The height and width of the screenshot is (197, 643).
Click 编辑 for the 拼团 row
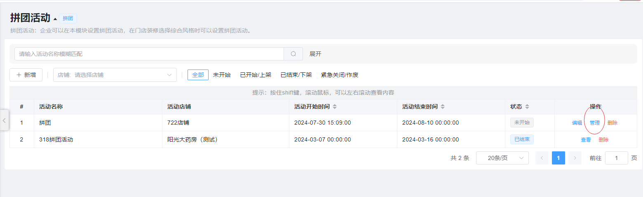577,123
